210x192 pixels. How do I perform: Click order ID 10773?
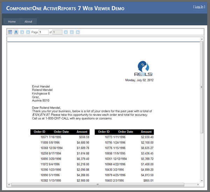coord(108,137)
